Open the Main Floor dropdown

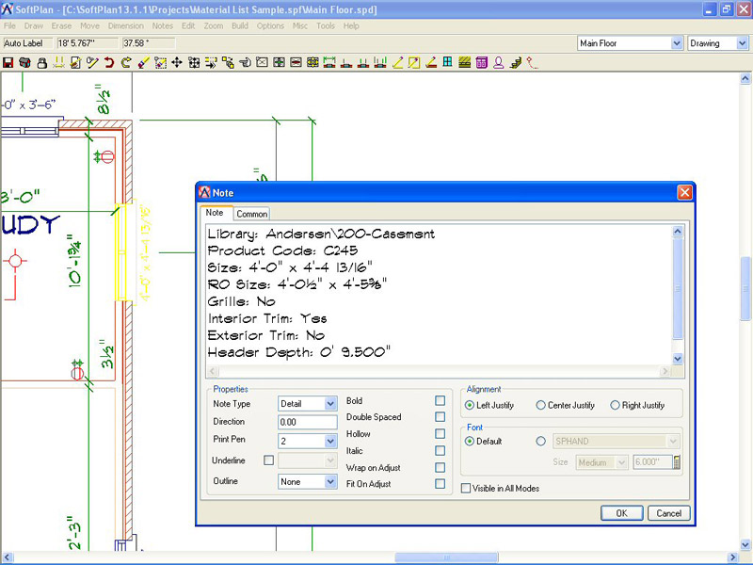676,43
